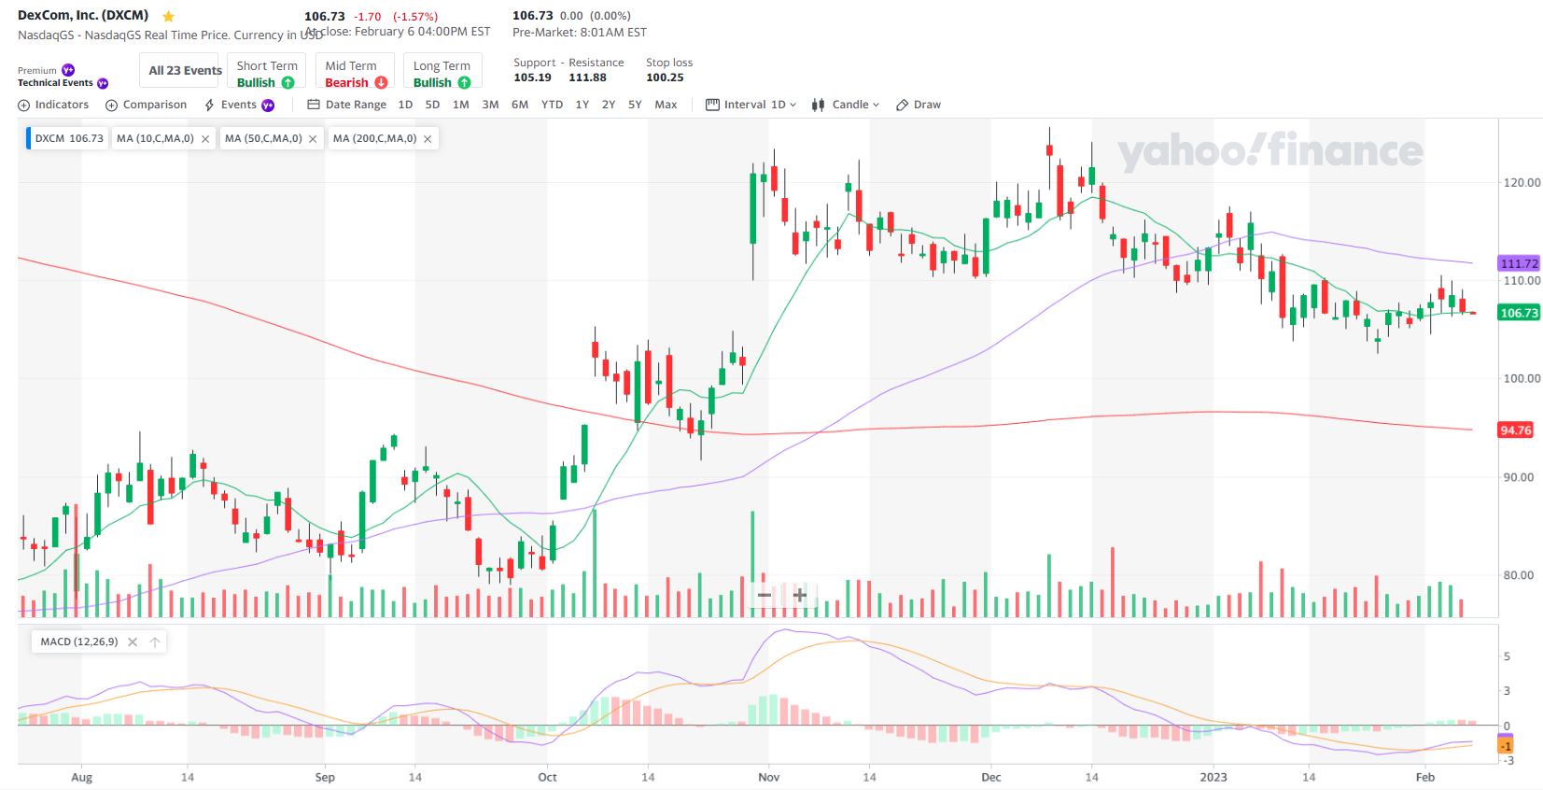
Task: Click the Short Term Bullish up-arrow icon
Action: [x=288, y=83]
